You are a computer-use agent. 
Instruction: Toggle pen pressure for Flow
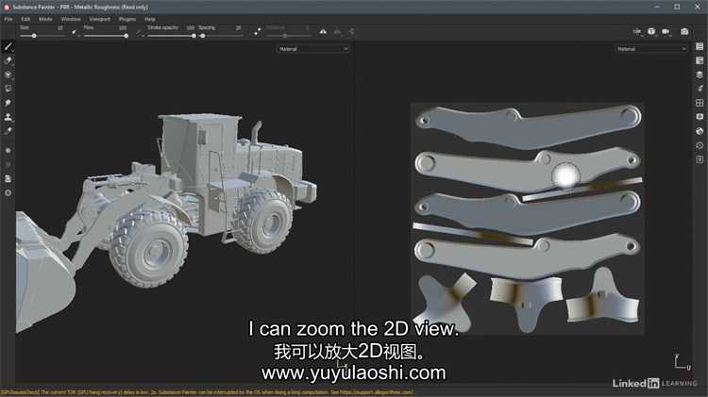coord(139,31)
